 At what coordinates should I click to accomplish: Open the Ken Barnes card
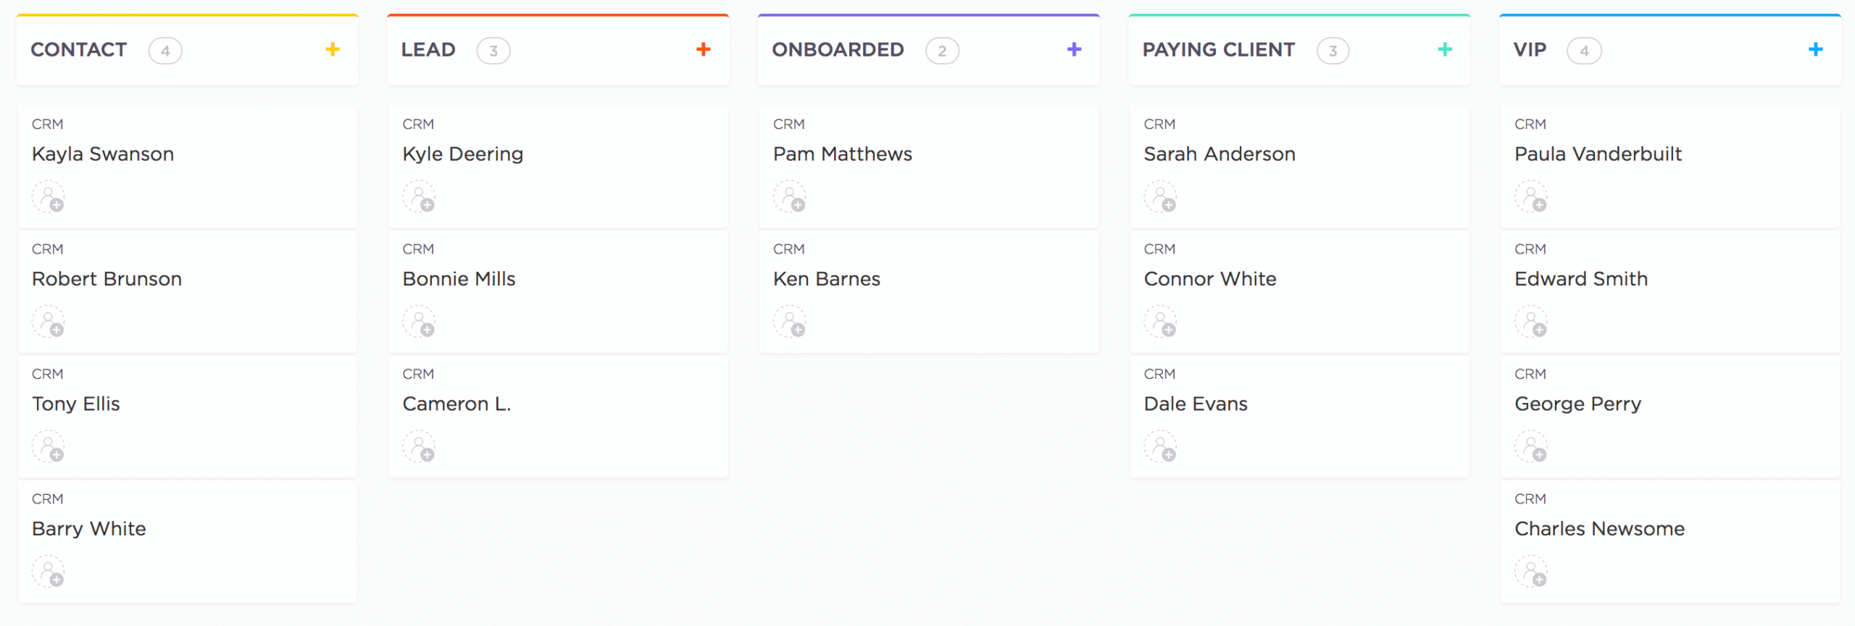[827, 279]
